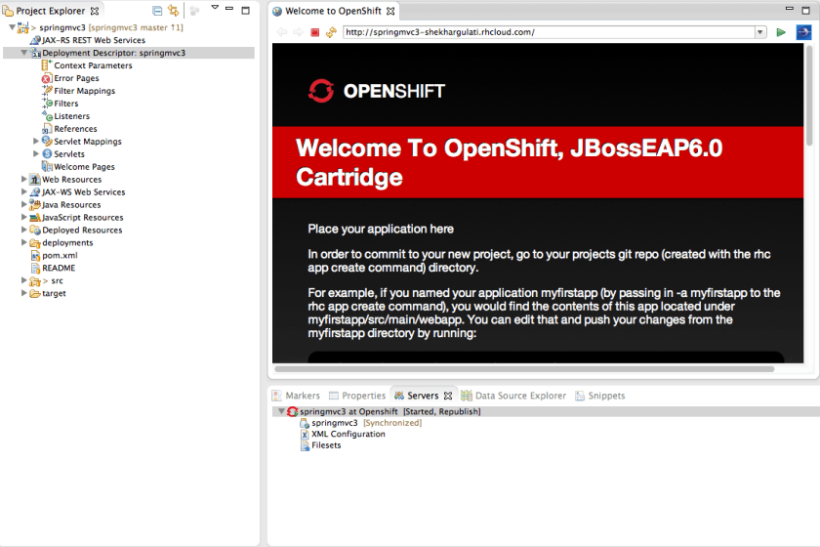This screenshot has height=547, width=820.
Task: Select XML Configuration under the server
Action: tap(348, 434)
